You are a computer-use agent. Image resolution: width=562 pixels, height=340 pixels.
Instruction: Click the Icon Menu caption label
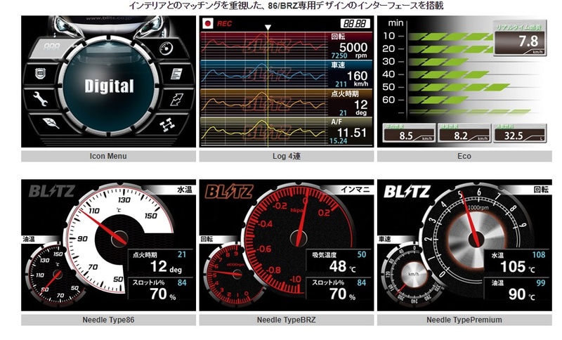108,156
